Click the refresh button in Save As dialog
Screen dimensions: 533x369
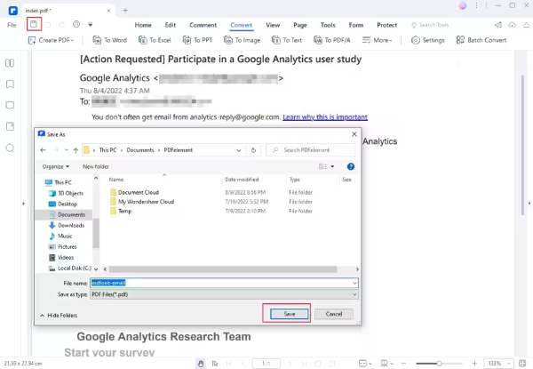coord(254,150)
